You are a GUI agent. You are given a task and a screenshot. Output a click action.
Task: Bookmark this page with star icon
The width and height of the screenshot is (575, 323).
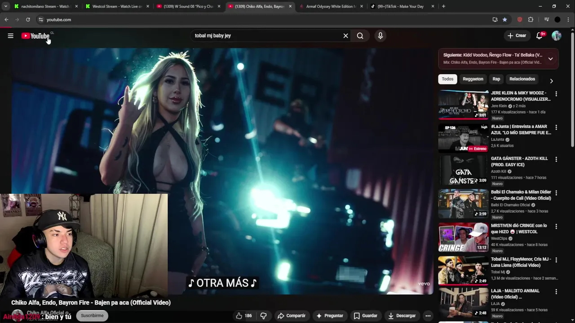click(505, 20)
